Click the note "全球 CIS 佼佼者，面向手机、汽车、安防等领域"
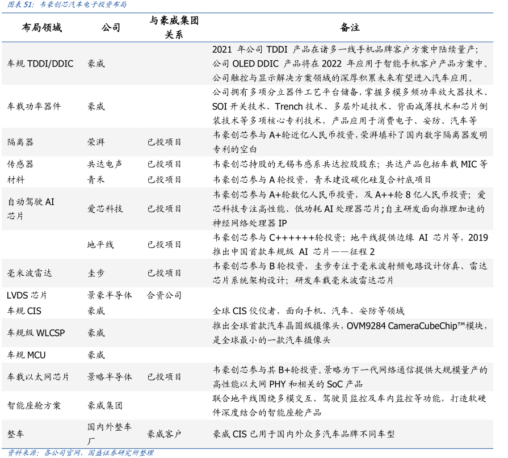Viewport: 508px width, 458px height. coord(308,311)
